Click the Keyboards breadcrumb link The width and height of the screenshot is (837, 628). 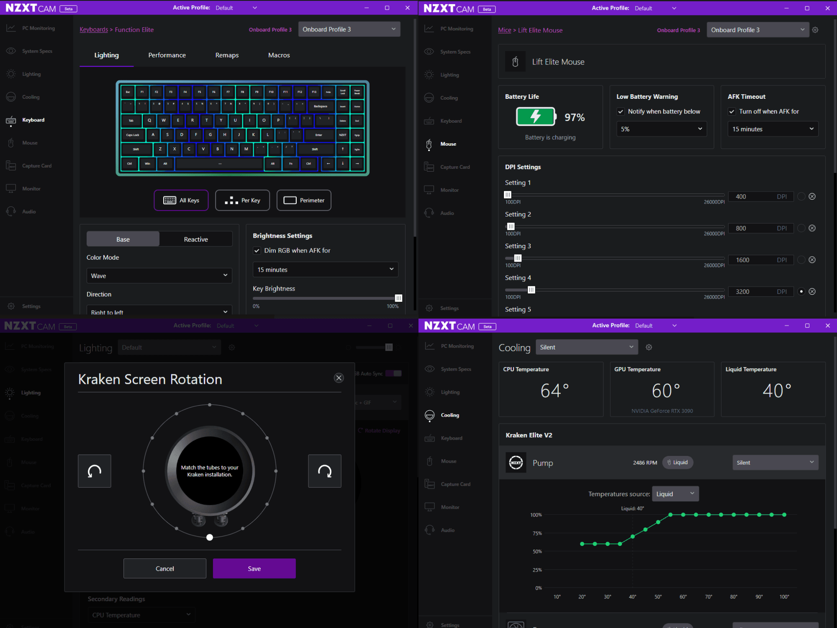(x=94, y=30)
